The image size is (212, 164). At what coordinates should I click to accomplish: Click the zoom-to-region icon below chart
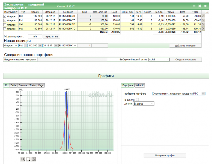click(x=34, y=159)
